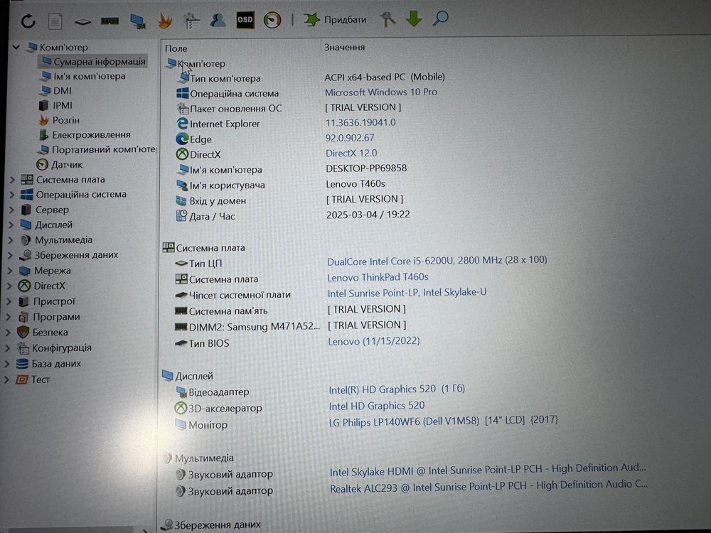The width and height of the screenshot is (711, 533).
Task: Click the gauge benchmark toolbar icon
Action: point(272,20)
